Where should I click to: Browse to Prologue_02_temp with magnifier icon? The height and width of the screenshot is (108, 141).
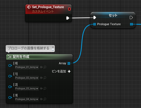click(x=45, y=78)
